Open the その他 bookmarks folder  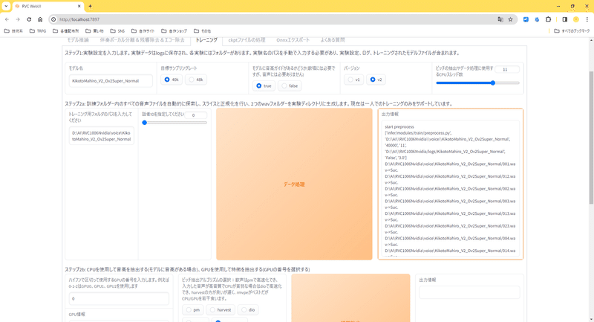(x=202, y=31)
